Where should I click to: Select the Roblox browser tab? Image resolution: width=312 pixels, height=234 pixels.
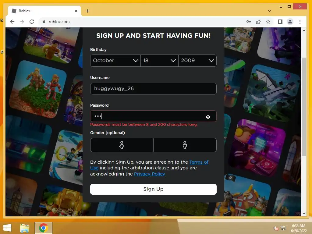point(44,11)
